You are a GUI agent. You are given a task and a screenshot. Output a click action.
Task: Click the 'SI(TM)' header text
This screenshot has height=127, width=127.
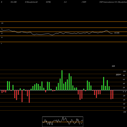click(48, 2)
